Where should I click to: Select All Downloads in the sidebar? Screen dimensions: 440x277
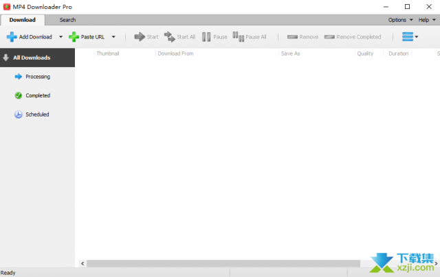(x=37, y=58)
